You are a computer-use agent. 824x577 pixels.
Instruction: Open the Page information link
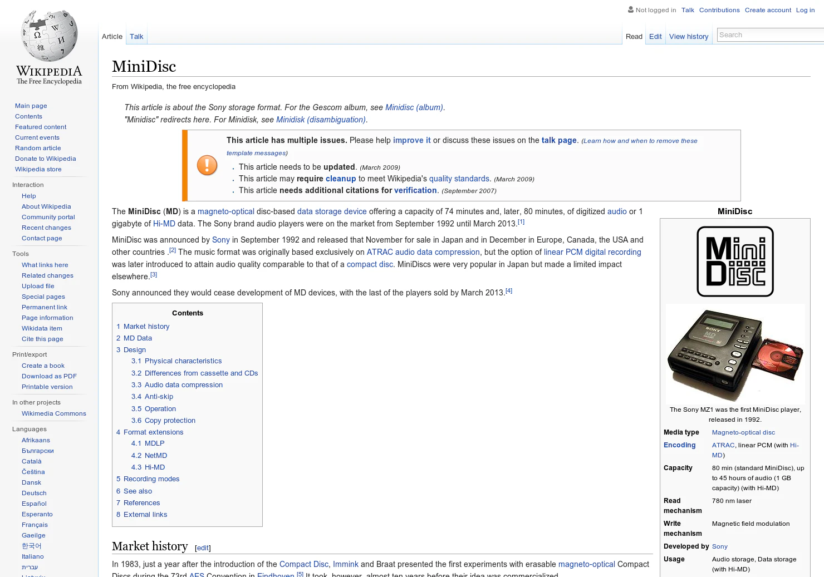point(47,318)
